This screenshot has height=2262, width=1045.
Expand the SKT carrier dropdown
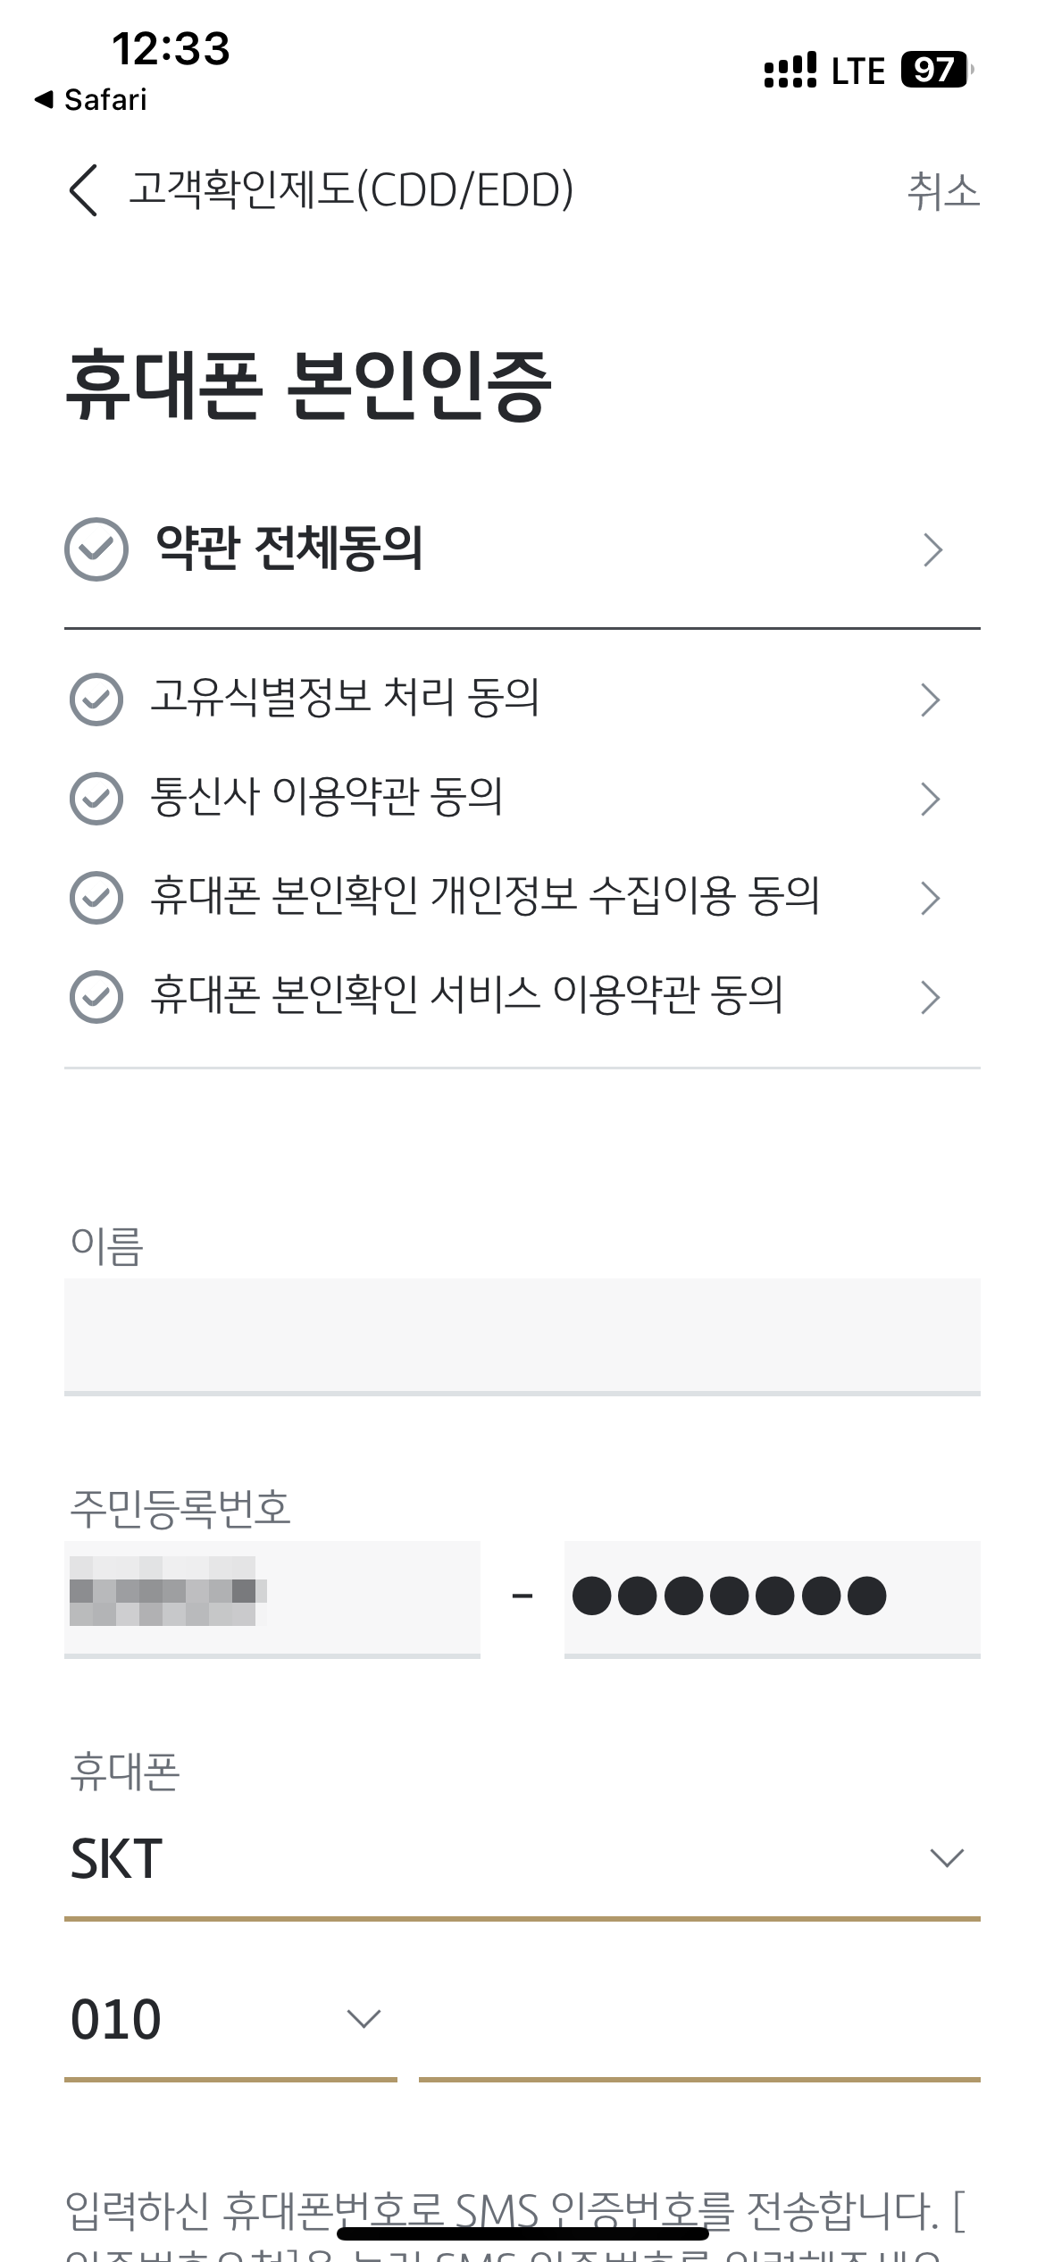pos(522,1858)
